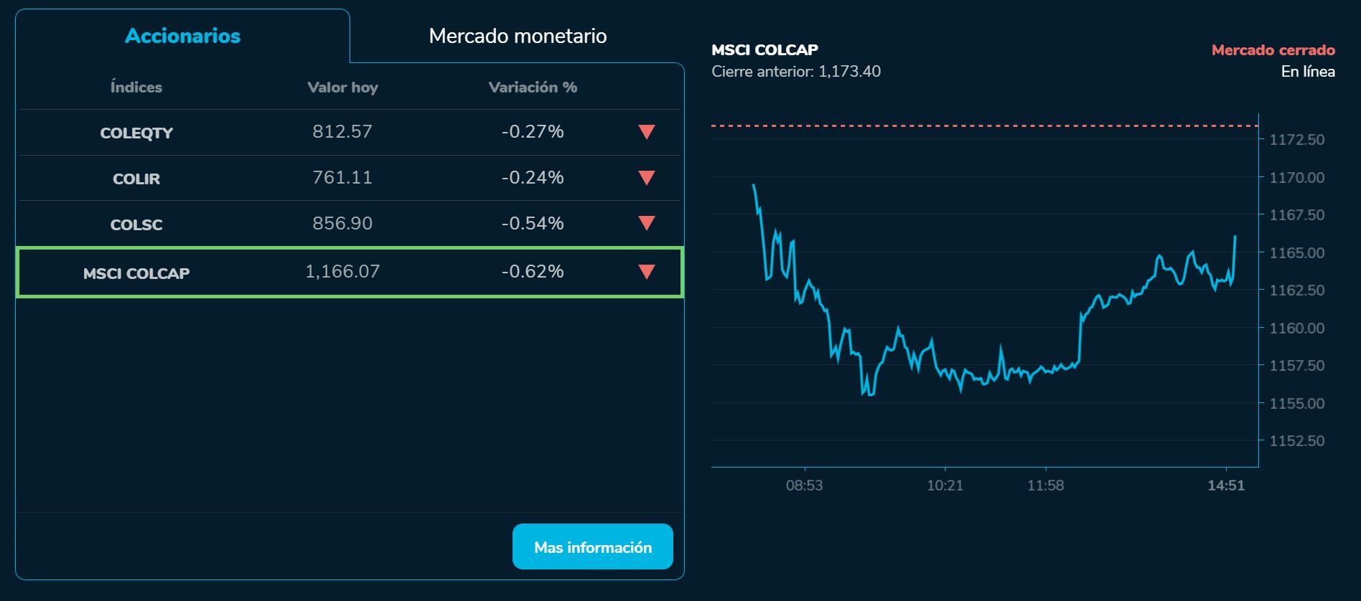Image resolution: width=1361 pixels, height=601 pixels.
Task: Click the Mercado cerrado status label
Action: pos(1273,50)
